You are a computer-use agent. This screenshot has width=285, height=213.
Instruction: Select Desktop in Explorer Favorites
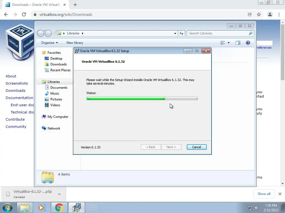[56, 59]
